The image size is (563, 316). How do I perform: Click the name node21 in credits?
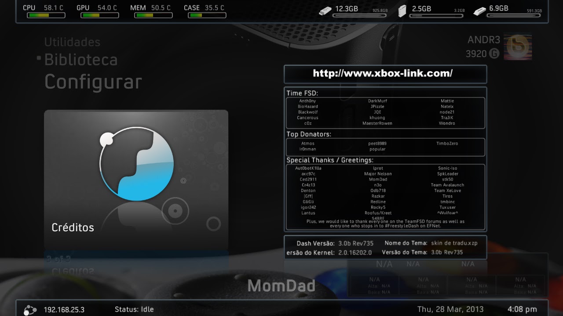447,112
